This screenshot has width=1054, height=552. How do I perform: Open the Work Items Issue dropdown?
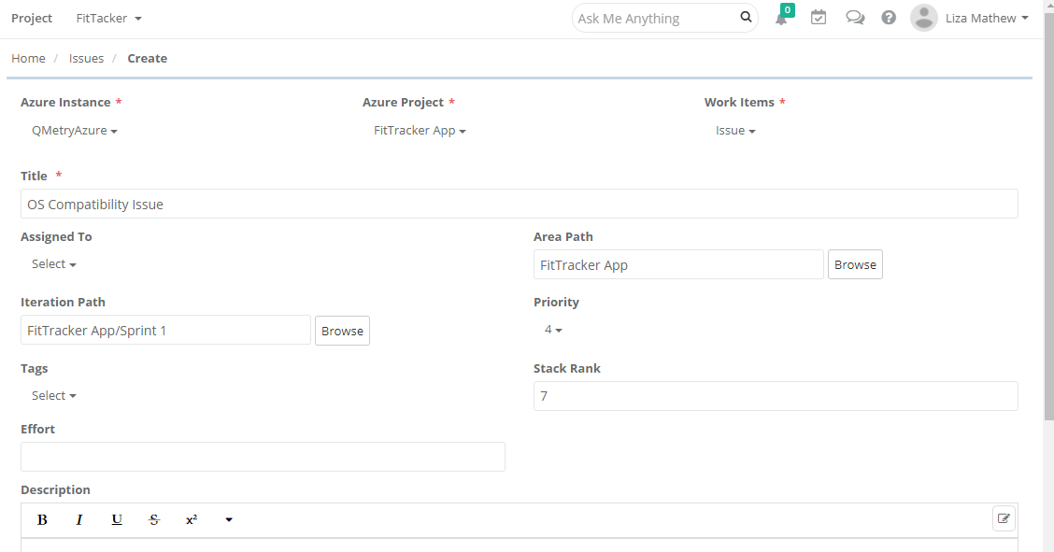click(x=735, y=130)
